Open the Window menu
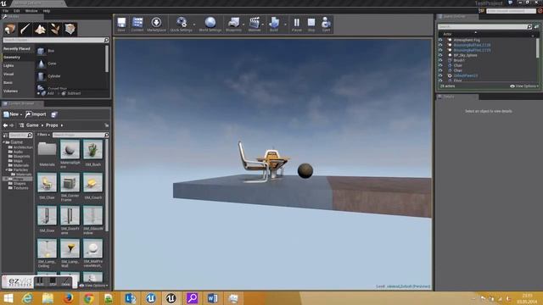Viewport: 543px width, 305px height. [x=31, y=11]
